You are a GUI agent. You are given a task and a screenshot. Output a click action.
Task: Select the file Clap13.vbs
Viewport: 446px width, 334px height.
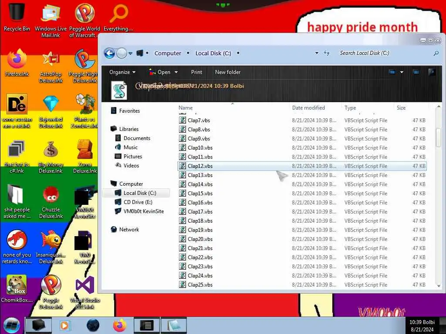click(200, 175)
